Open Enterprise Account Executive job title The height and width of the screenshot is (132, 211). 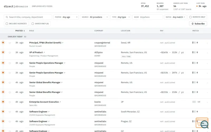click(x=44, y=102)
